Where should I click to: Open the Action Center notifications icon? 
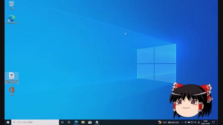[x=213, y=122]
